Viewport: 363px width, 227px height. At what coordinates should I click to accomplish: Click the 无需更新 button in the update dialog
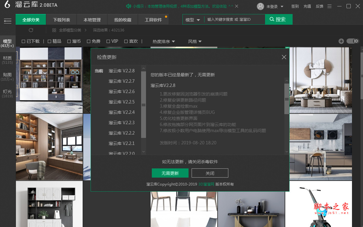coord(170,173)
